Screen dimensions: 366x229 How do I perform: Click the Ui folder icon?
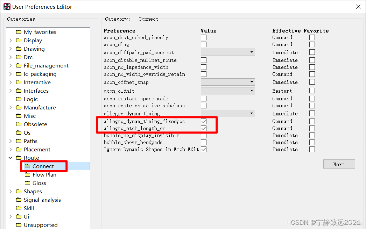19,217
